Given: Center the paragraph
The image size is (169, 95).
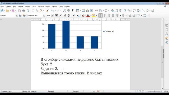Looking at the screenshot, I should pos(105,16).
